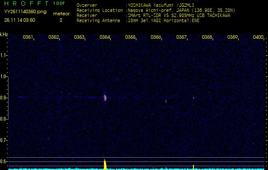Screen dimensions: 268x170
Task: Click the HROFFT title text
Action: pyautogui.click(x=27, y=3)
